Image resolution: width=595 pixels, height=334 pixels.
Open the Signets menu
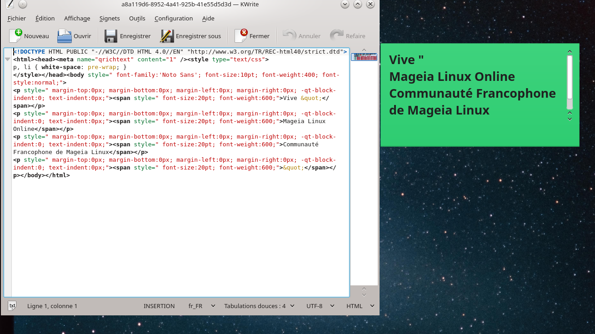pyautogui.click(x=110, y=18)
